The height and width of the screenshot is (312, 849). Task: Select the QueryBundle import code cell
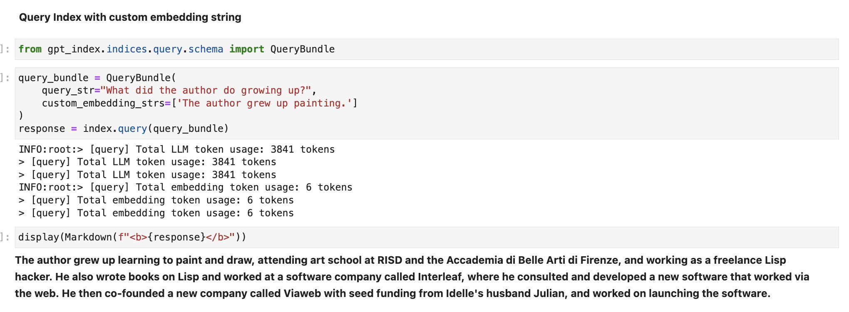tap(427, 50)
